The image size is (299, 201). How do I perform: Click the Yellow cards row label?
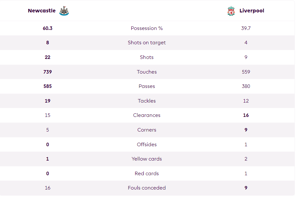tap(147, 159)
